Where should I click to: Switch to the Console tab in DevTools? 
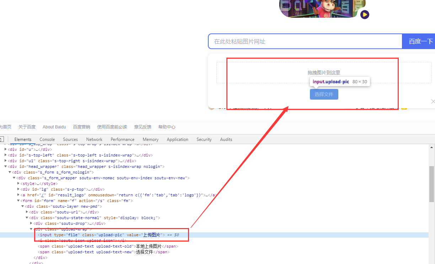(x=47, y=139)
